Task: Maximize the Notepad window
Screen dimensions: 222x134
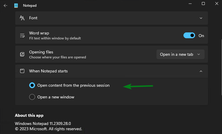Action: (203, 4)
